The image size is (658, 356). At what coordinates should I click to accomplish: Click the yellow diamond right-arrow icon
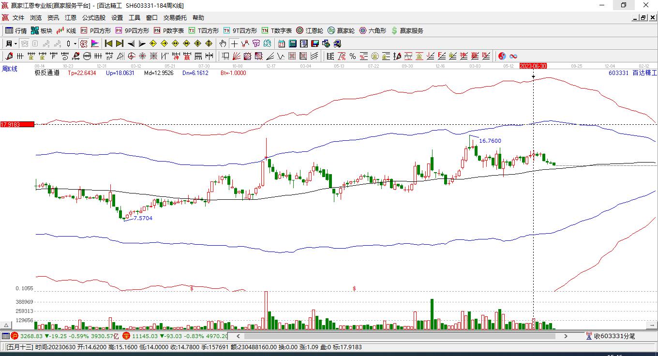pos(164,44)
